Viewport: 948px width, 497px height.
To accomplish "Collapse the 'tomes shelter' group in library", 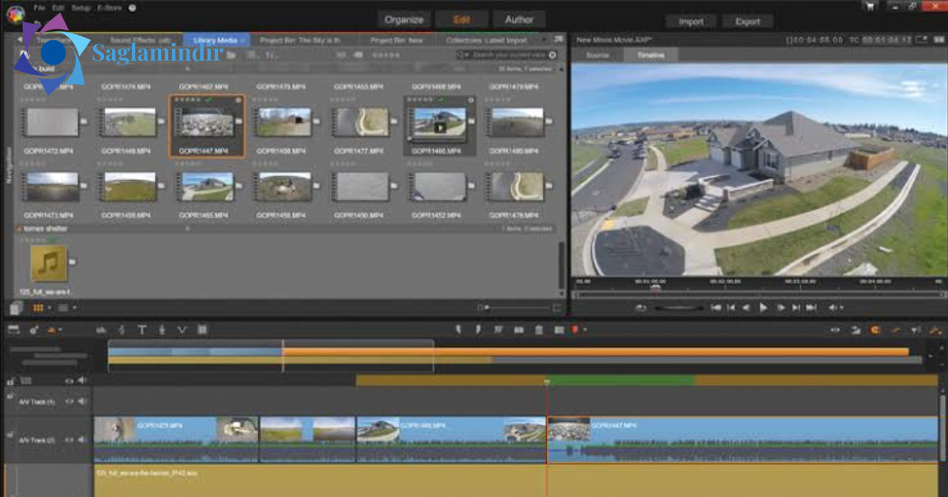I will point(20,229).
